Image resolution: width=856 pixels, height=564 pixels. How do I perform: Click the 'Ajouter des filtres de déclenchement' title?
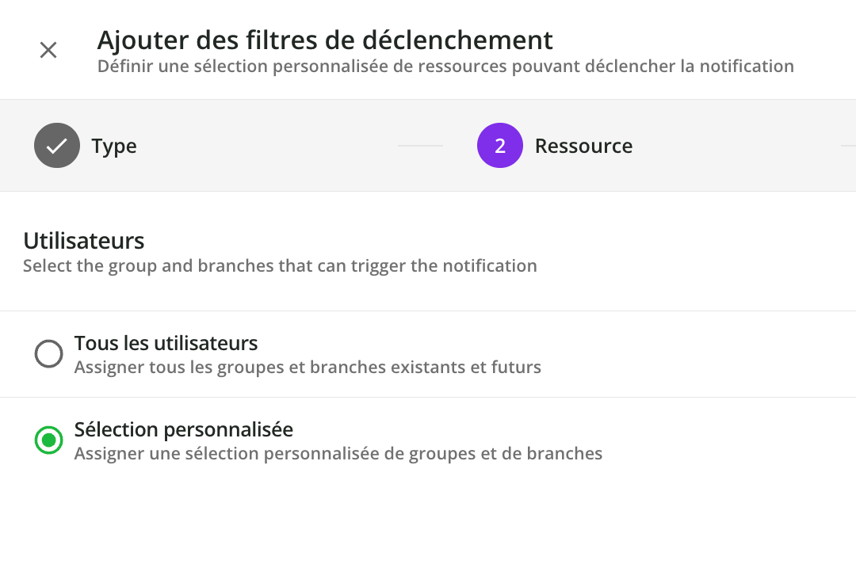coord(325,40)
